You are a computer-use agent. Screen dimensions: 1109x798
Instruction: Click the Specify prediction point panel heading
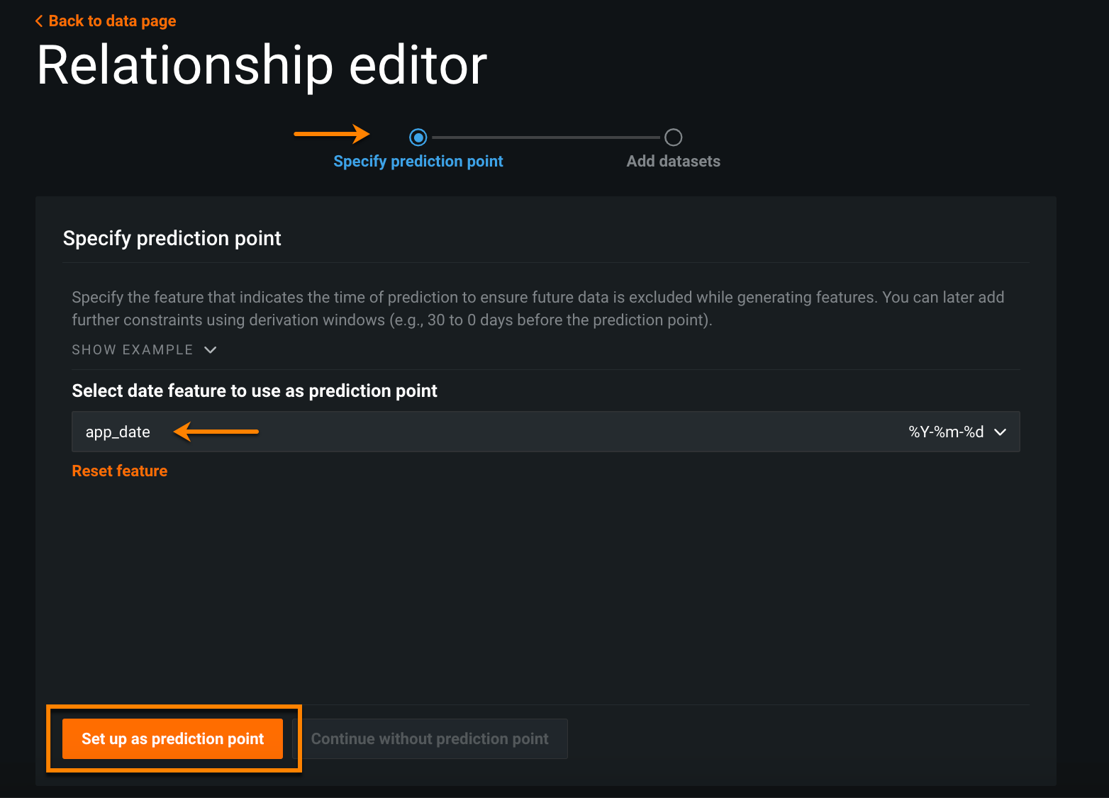pos(172,239)
